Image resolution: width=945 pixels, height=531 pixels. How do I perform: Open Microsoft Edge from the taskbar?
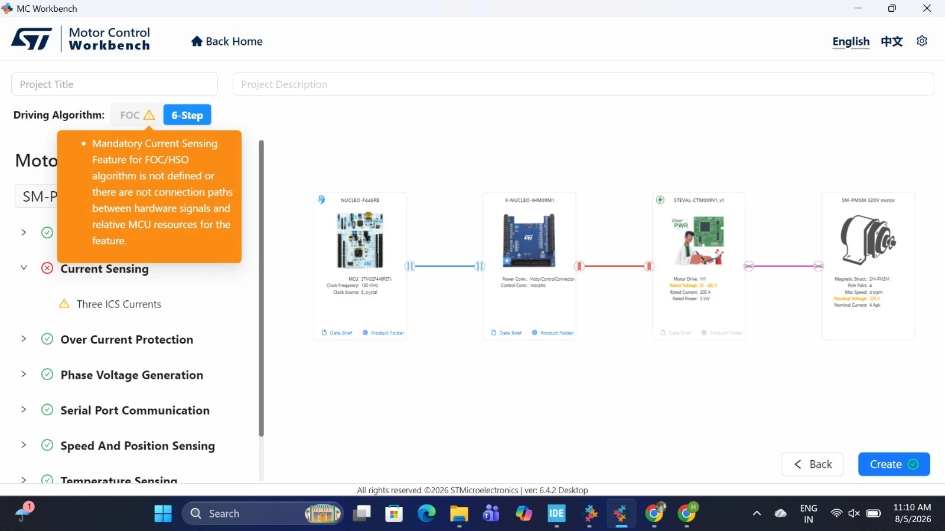[426, 514]
